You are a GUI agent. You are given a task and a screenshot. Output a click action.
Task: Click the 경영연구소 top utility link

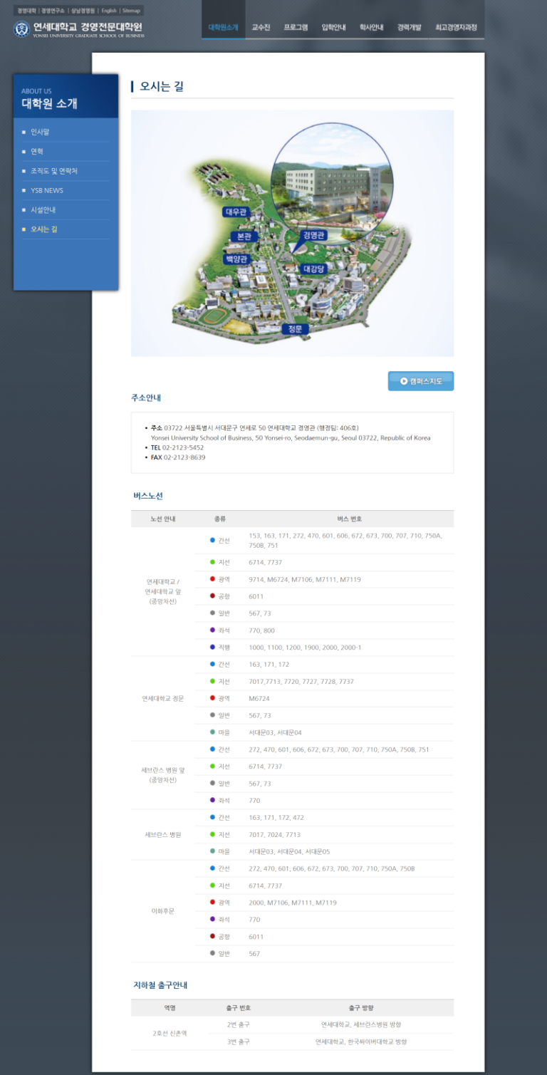(x=53, y=11)
